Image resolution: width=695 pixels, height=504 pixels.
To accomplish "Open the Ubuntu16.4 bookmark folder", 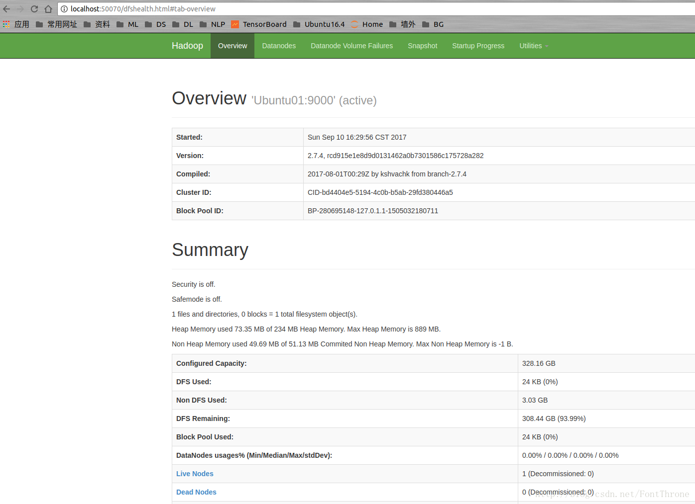I will (319, 24).
